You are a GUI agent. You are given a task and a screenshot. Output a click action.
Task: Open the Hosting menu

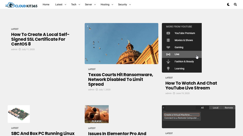(106, 5)
